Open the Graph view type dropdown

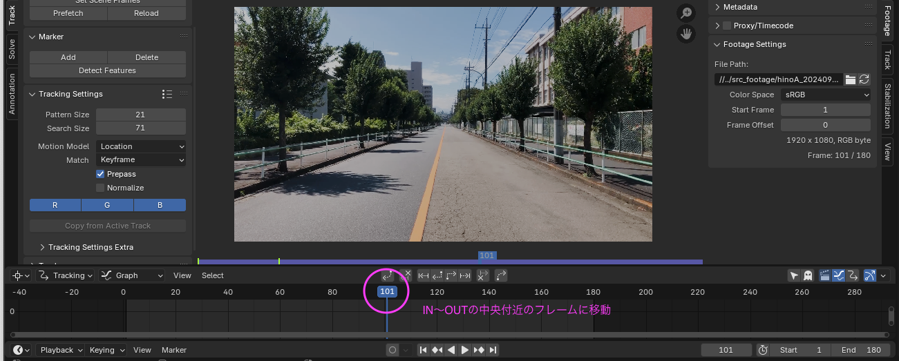pos(132,275)
